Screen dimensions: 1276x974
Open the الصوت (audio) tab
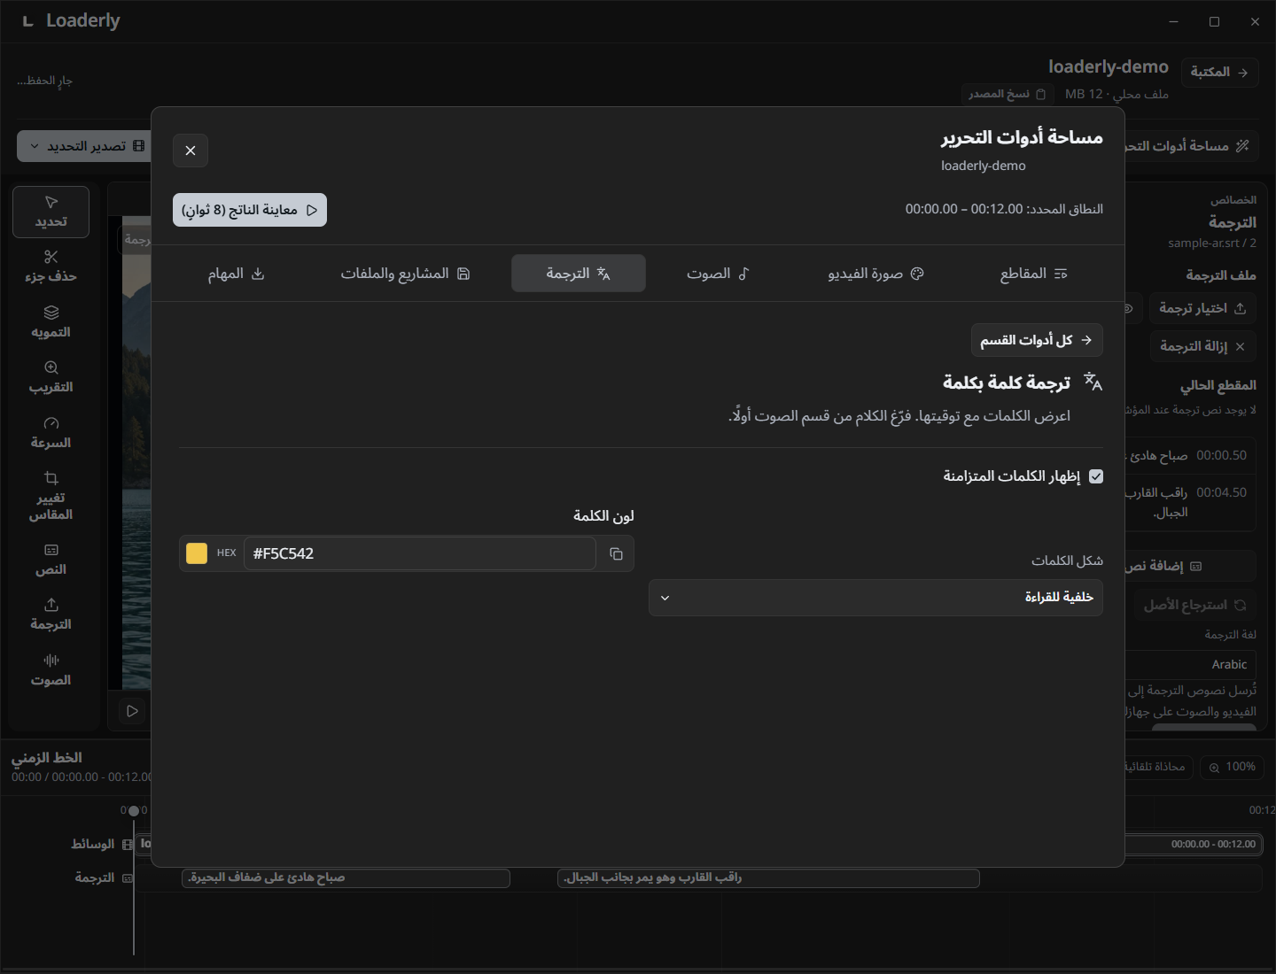(x=718, y=274)
